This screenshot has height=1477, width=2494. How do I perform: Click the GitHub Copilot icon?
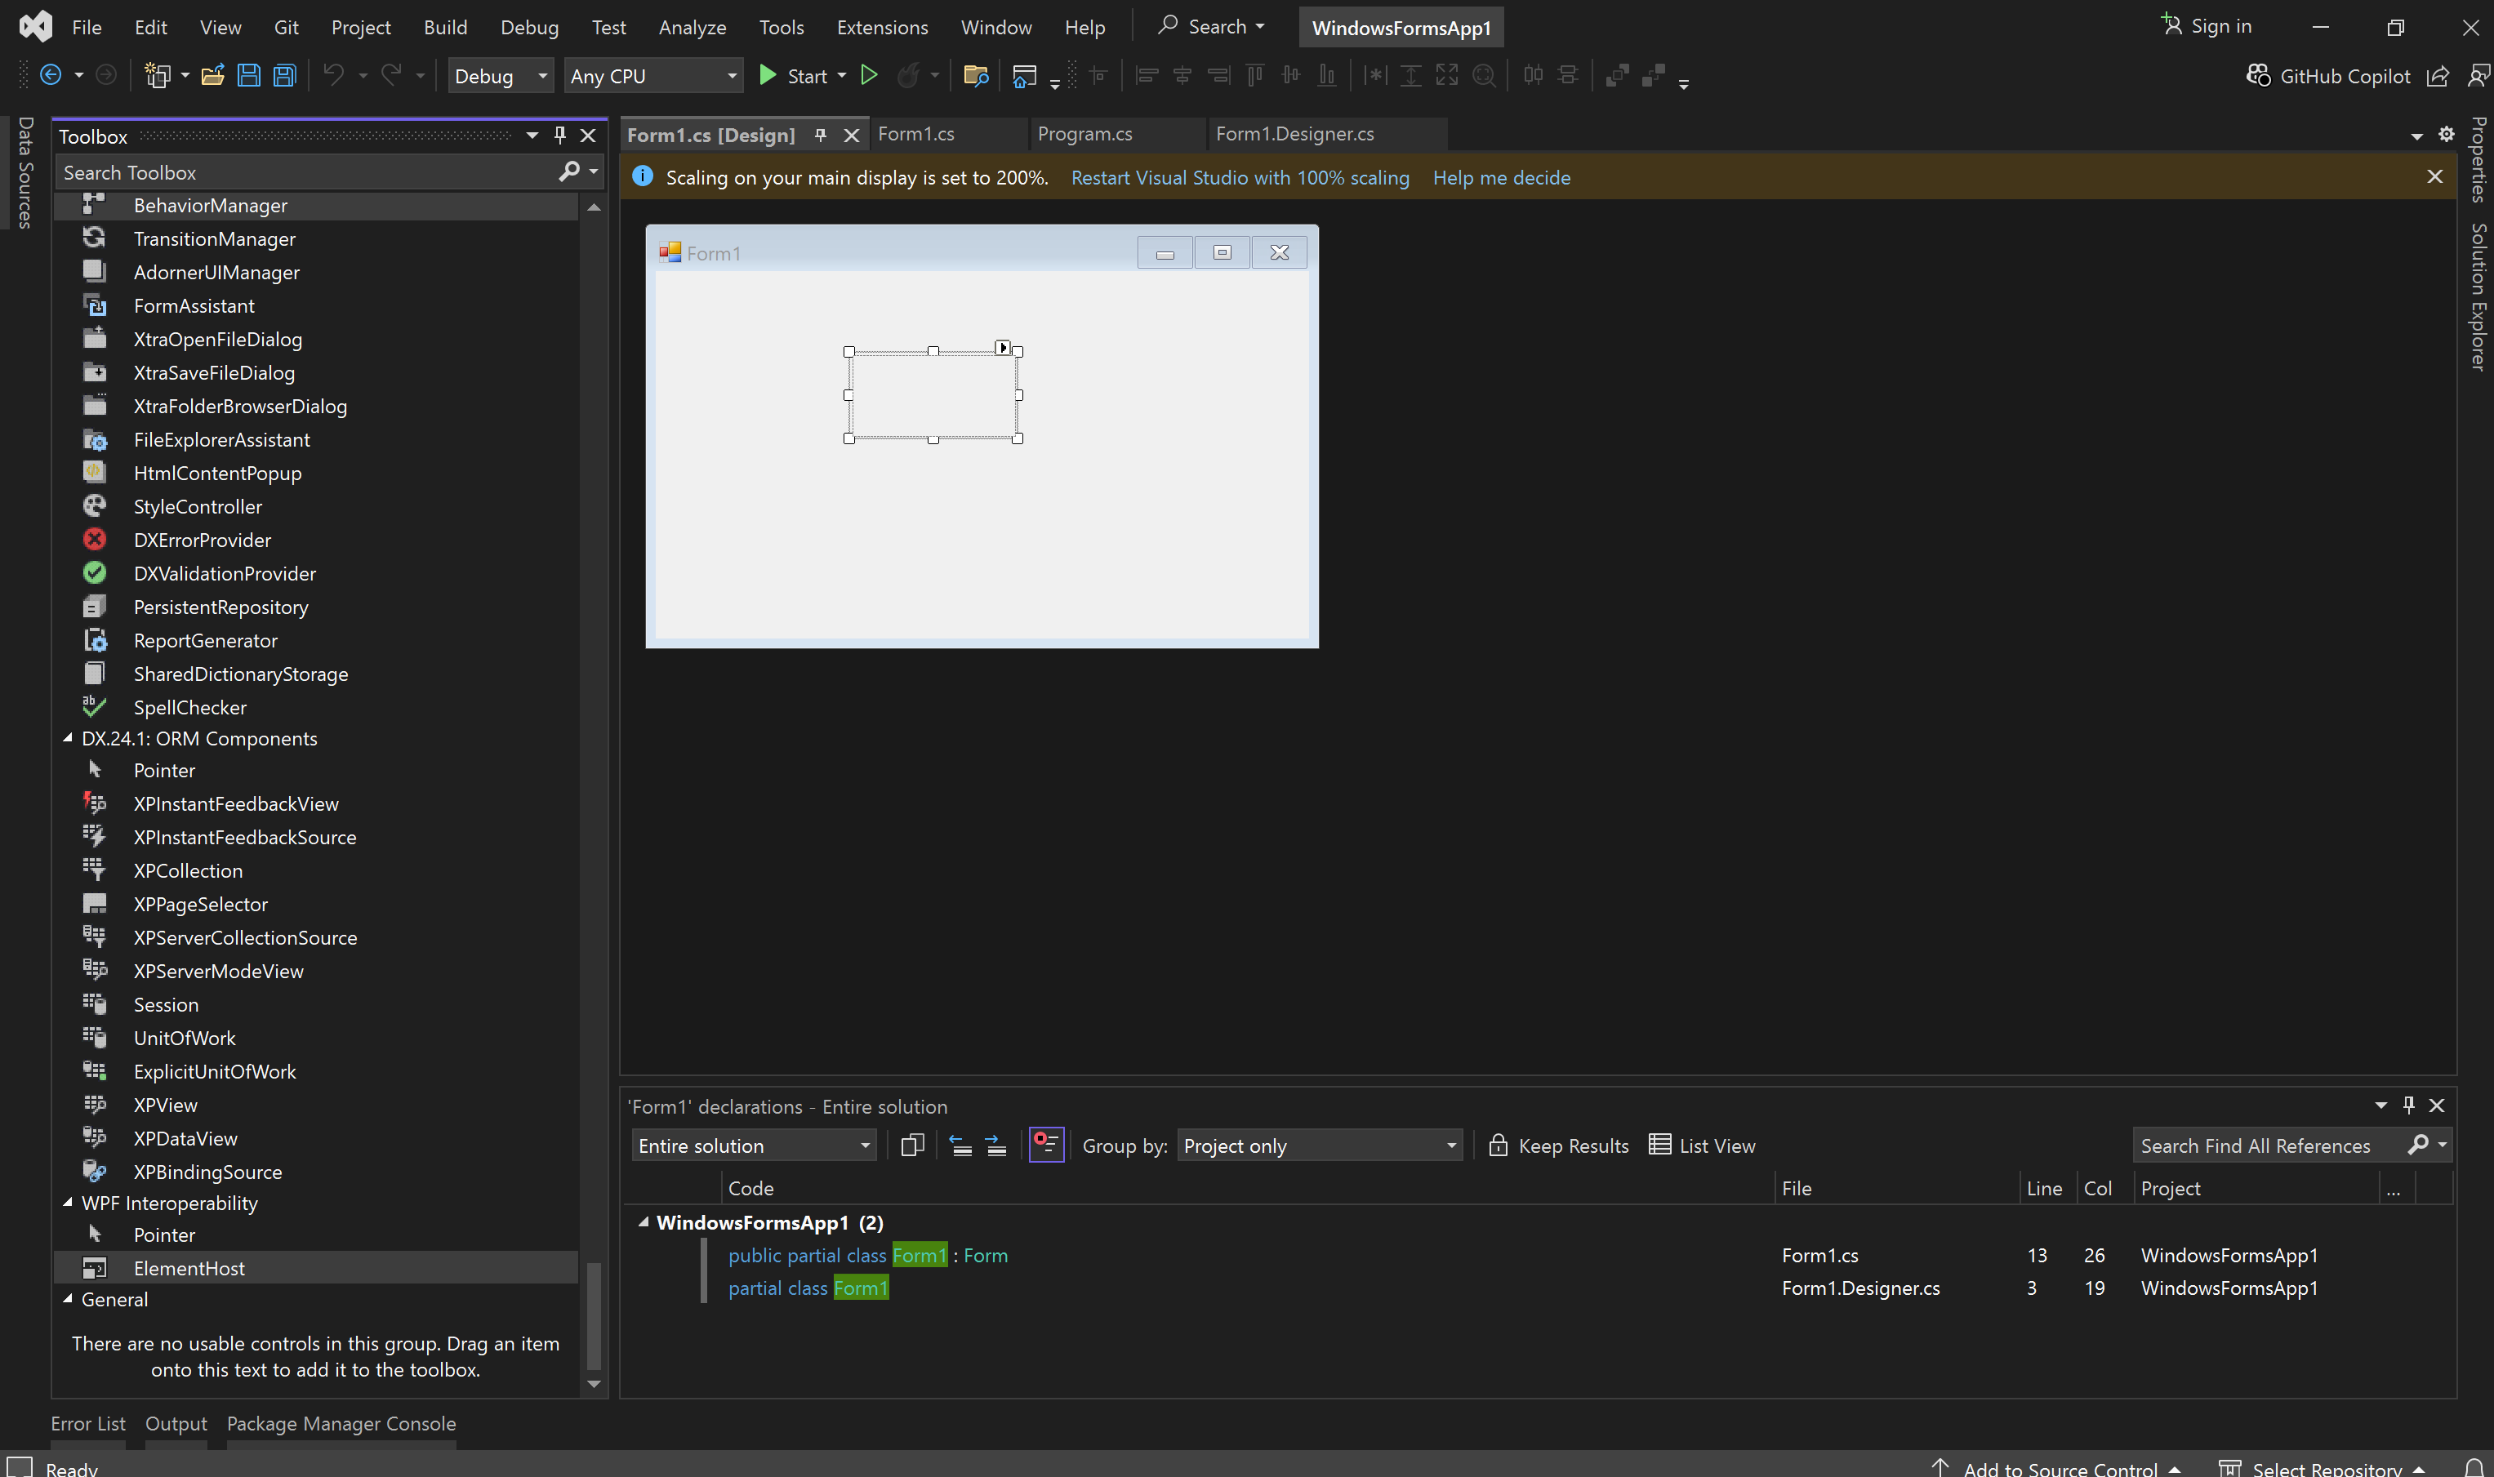(2258, 76)
